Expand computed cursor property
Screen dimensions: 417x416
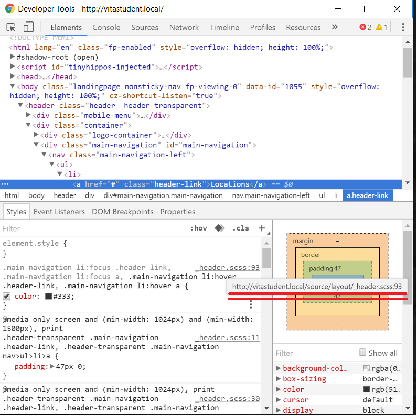click(x=278, y=400)
